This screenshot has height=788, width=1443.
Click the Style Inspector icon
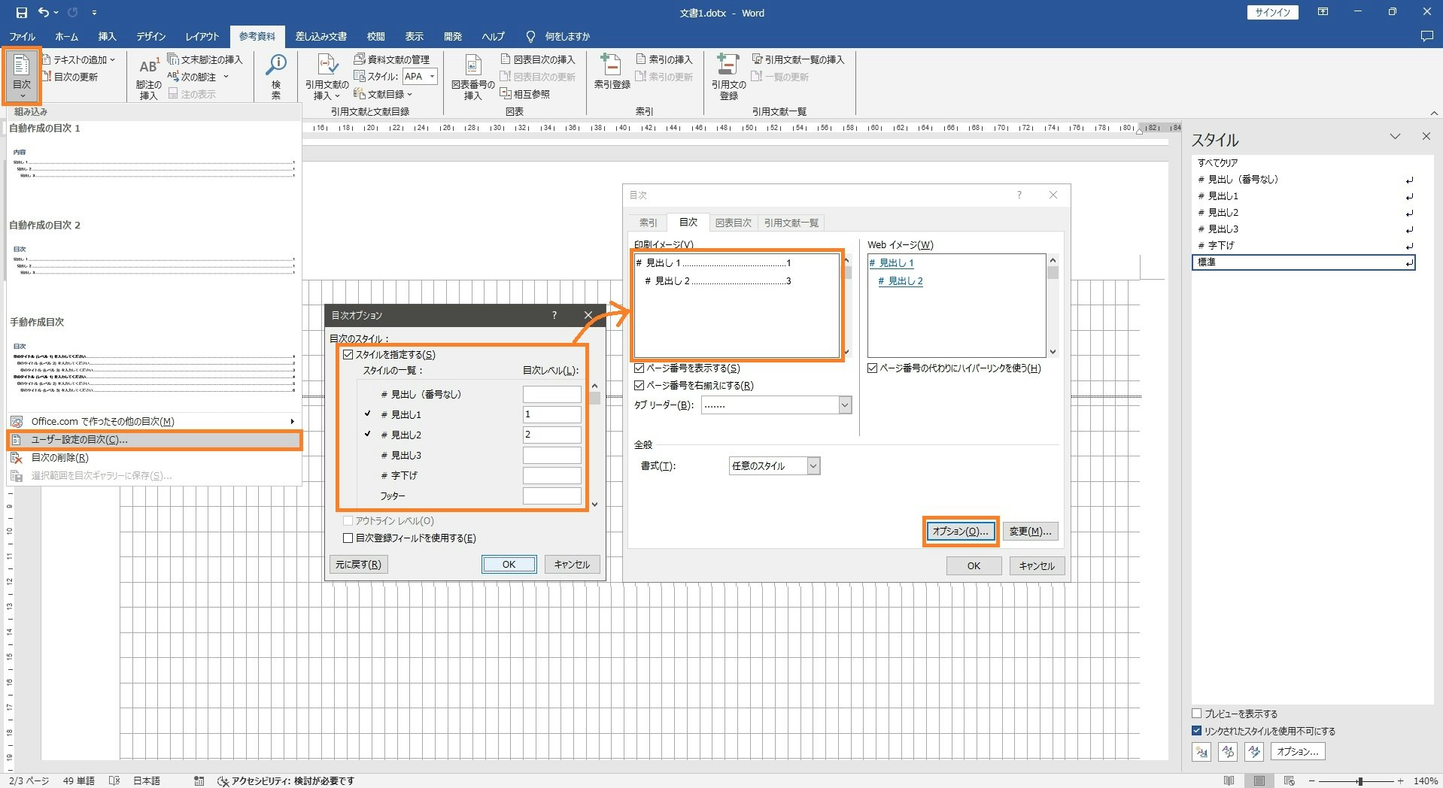click(x=1228, y=751)
